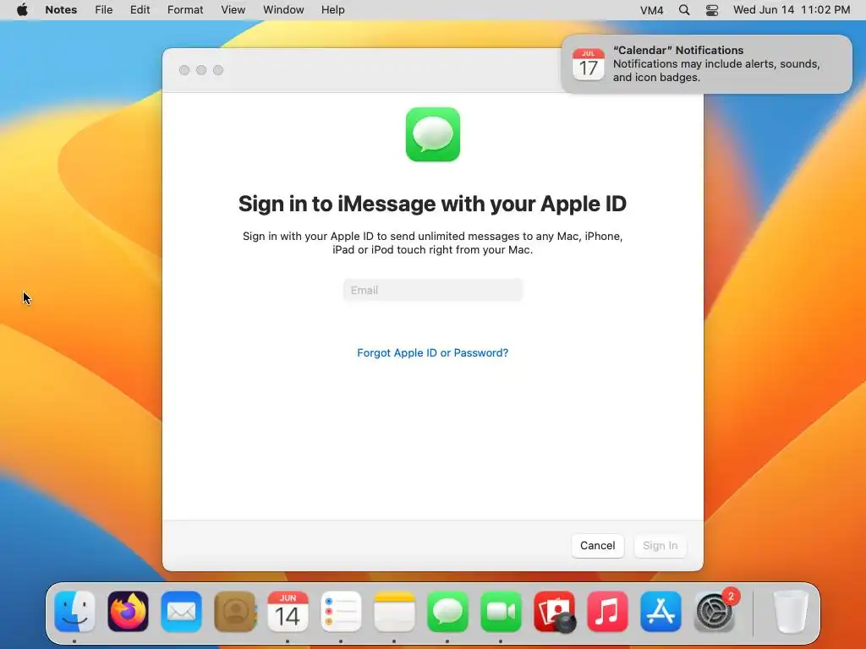
Task: Click the zoom button of sign-in window
Action: click(218, 70)
